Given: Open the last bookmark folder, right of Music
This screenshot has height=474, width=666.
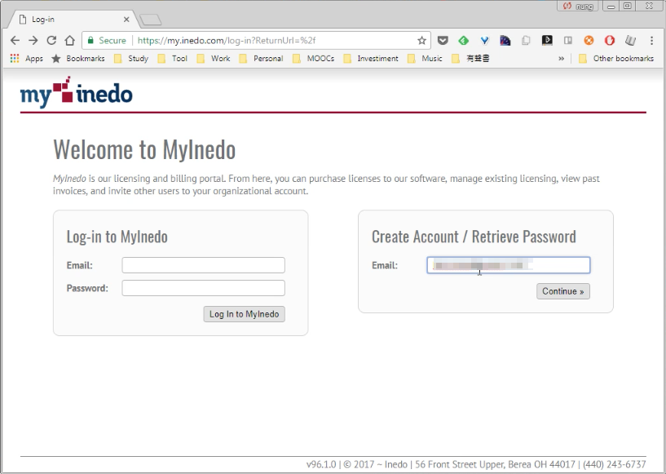Looking at the screenshot, I should tap(470, 59).
